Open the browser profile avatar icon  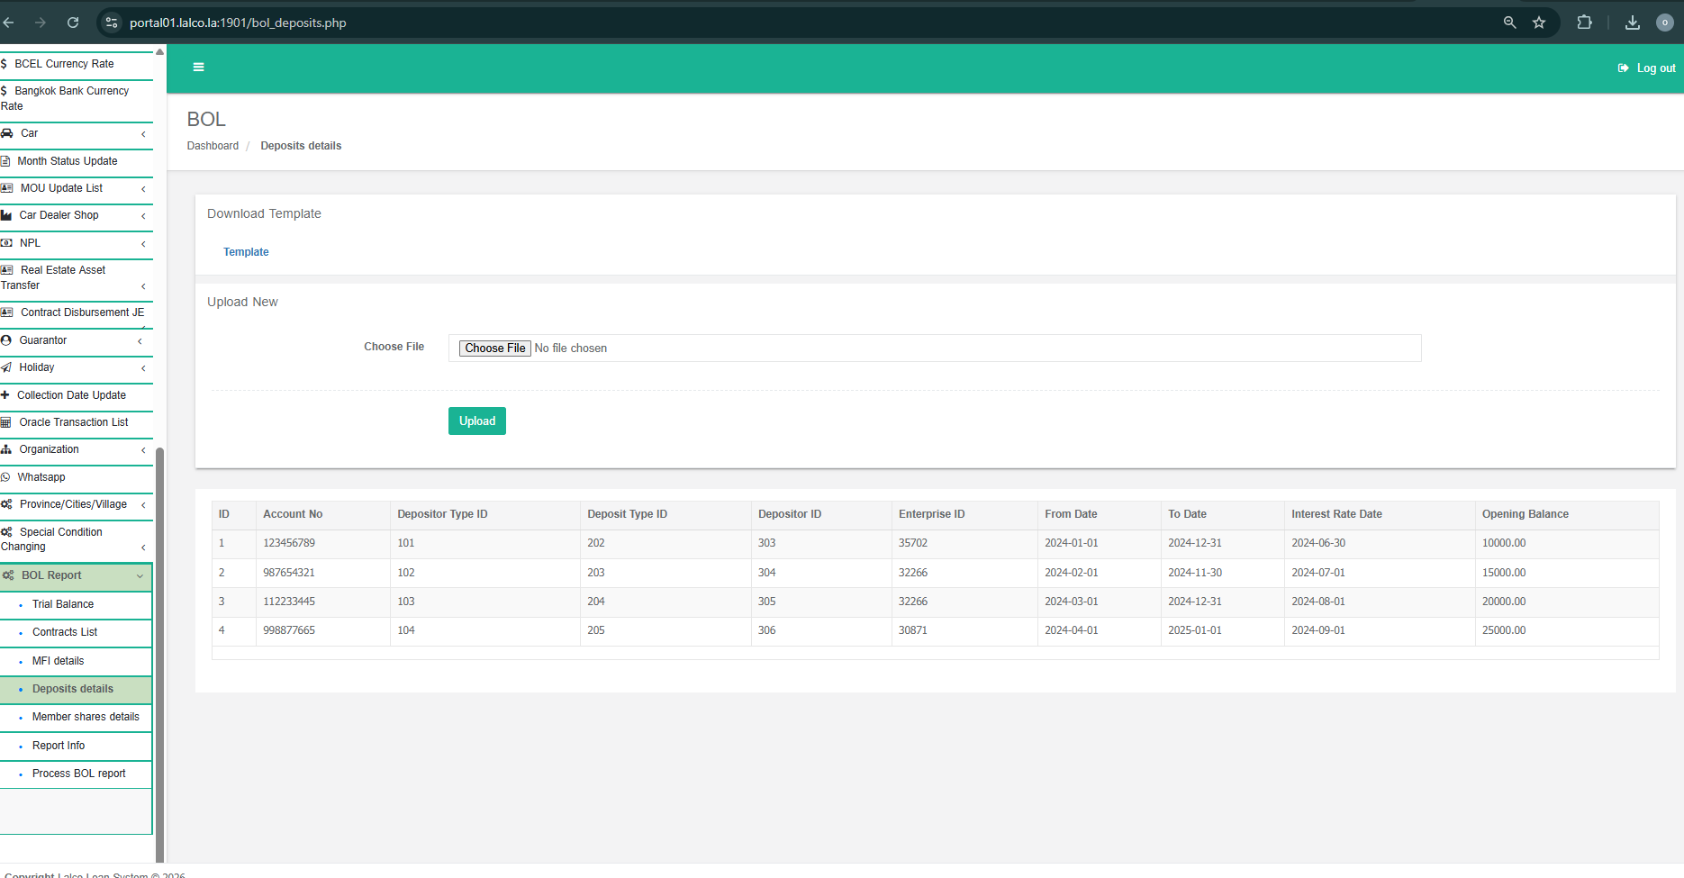coord(1664,23)
